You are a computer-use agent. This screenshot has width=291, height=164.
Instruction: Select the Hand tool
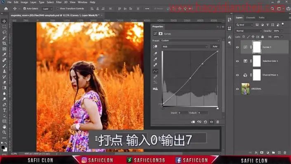point(4,127)
